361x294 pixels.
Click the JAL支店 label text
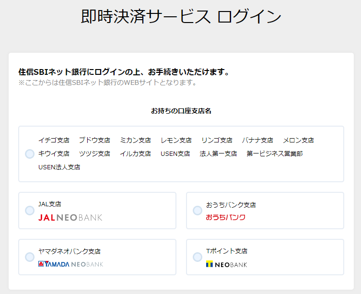coord(49,204)
